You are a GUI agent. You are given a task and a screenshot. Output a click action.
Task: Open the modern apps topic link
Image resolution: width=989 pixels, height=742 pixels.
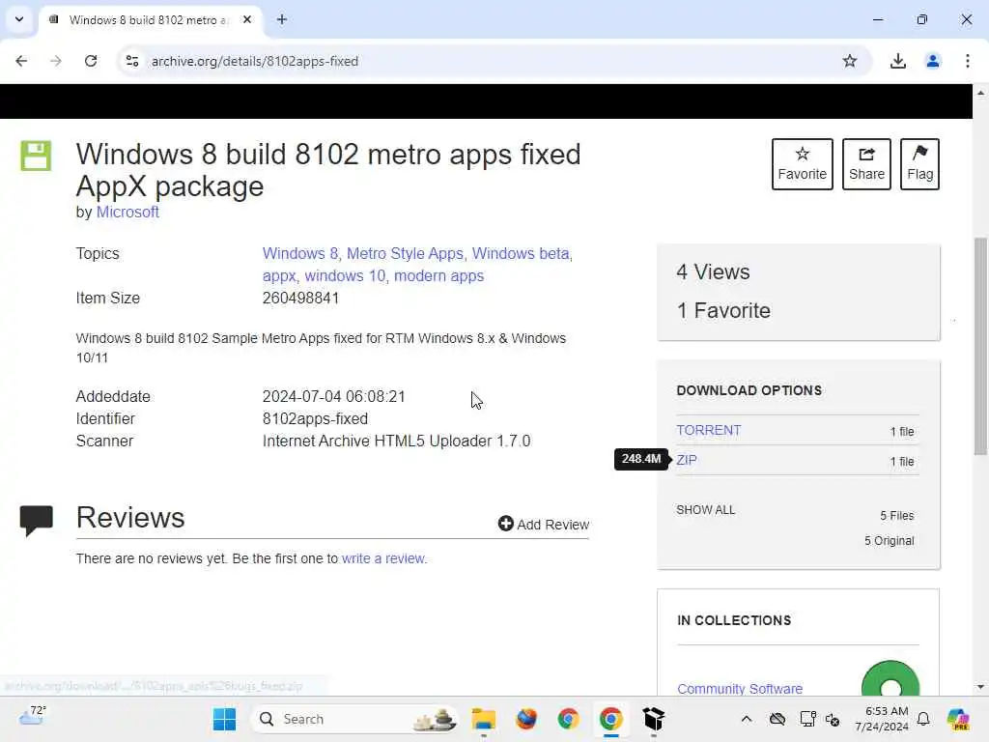click(x=439, y=276)
